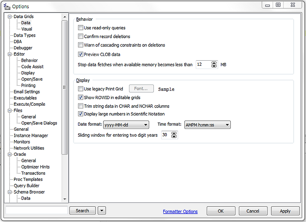Select Code Assist under Editor
The width and height of the screenshot is (306, 222).
[x=32, y=67]
